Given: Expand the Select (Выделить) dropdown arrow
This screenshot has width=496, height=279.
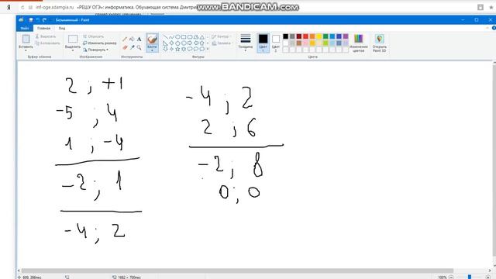Looking at the screenshot, I should click(73, 50).
